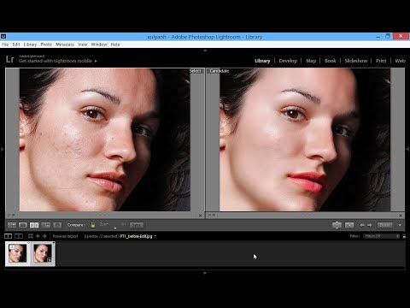Switch to Survey view in toolbar
The image size is (410, 308).
46,225
